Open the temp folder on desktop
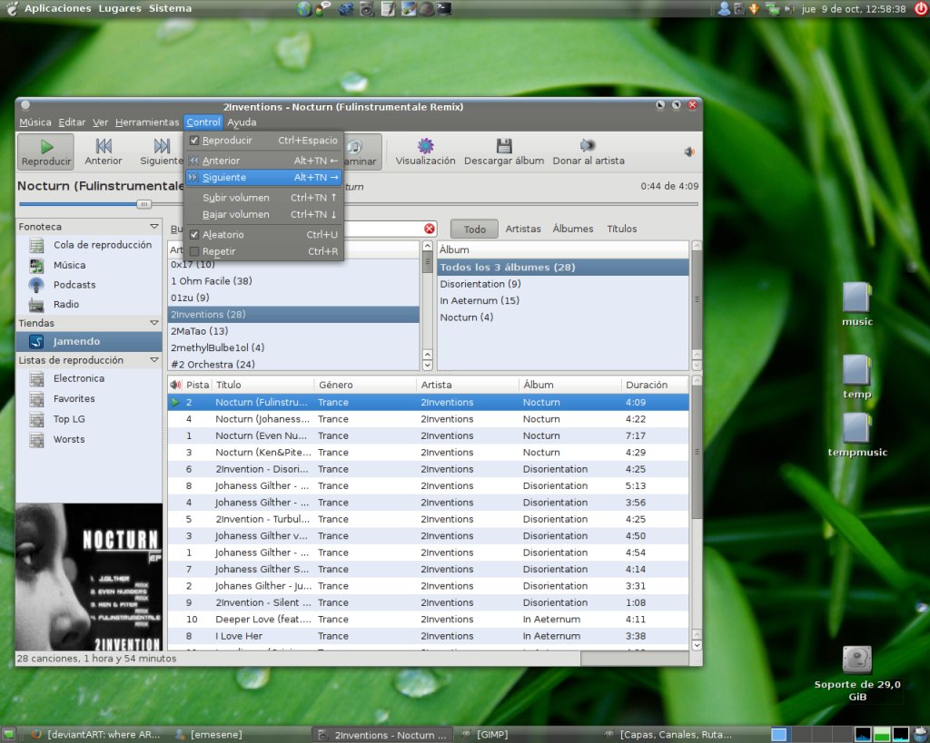Viewport: 930px width, 743px height. point(857,376)
